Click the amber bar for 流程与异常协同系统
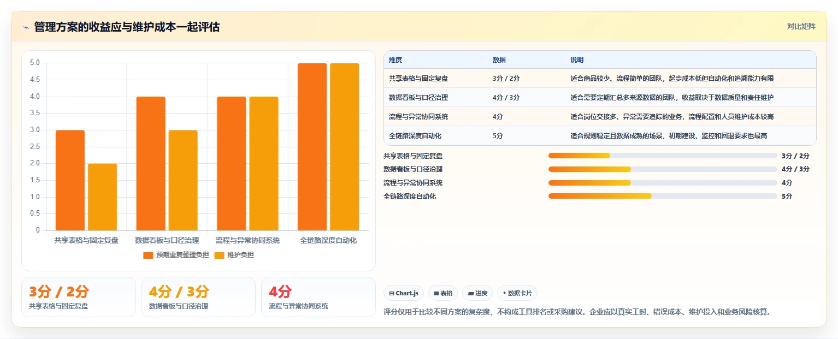This screenshot has height=339, width=838. point(264,164)
